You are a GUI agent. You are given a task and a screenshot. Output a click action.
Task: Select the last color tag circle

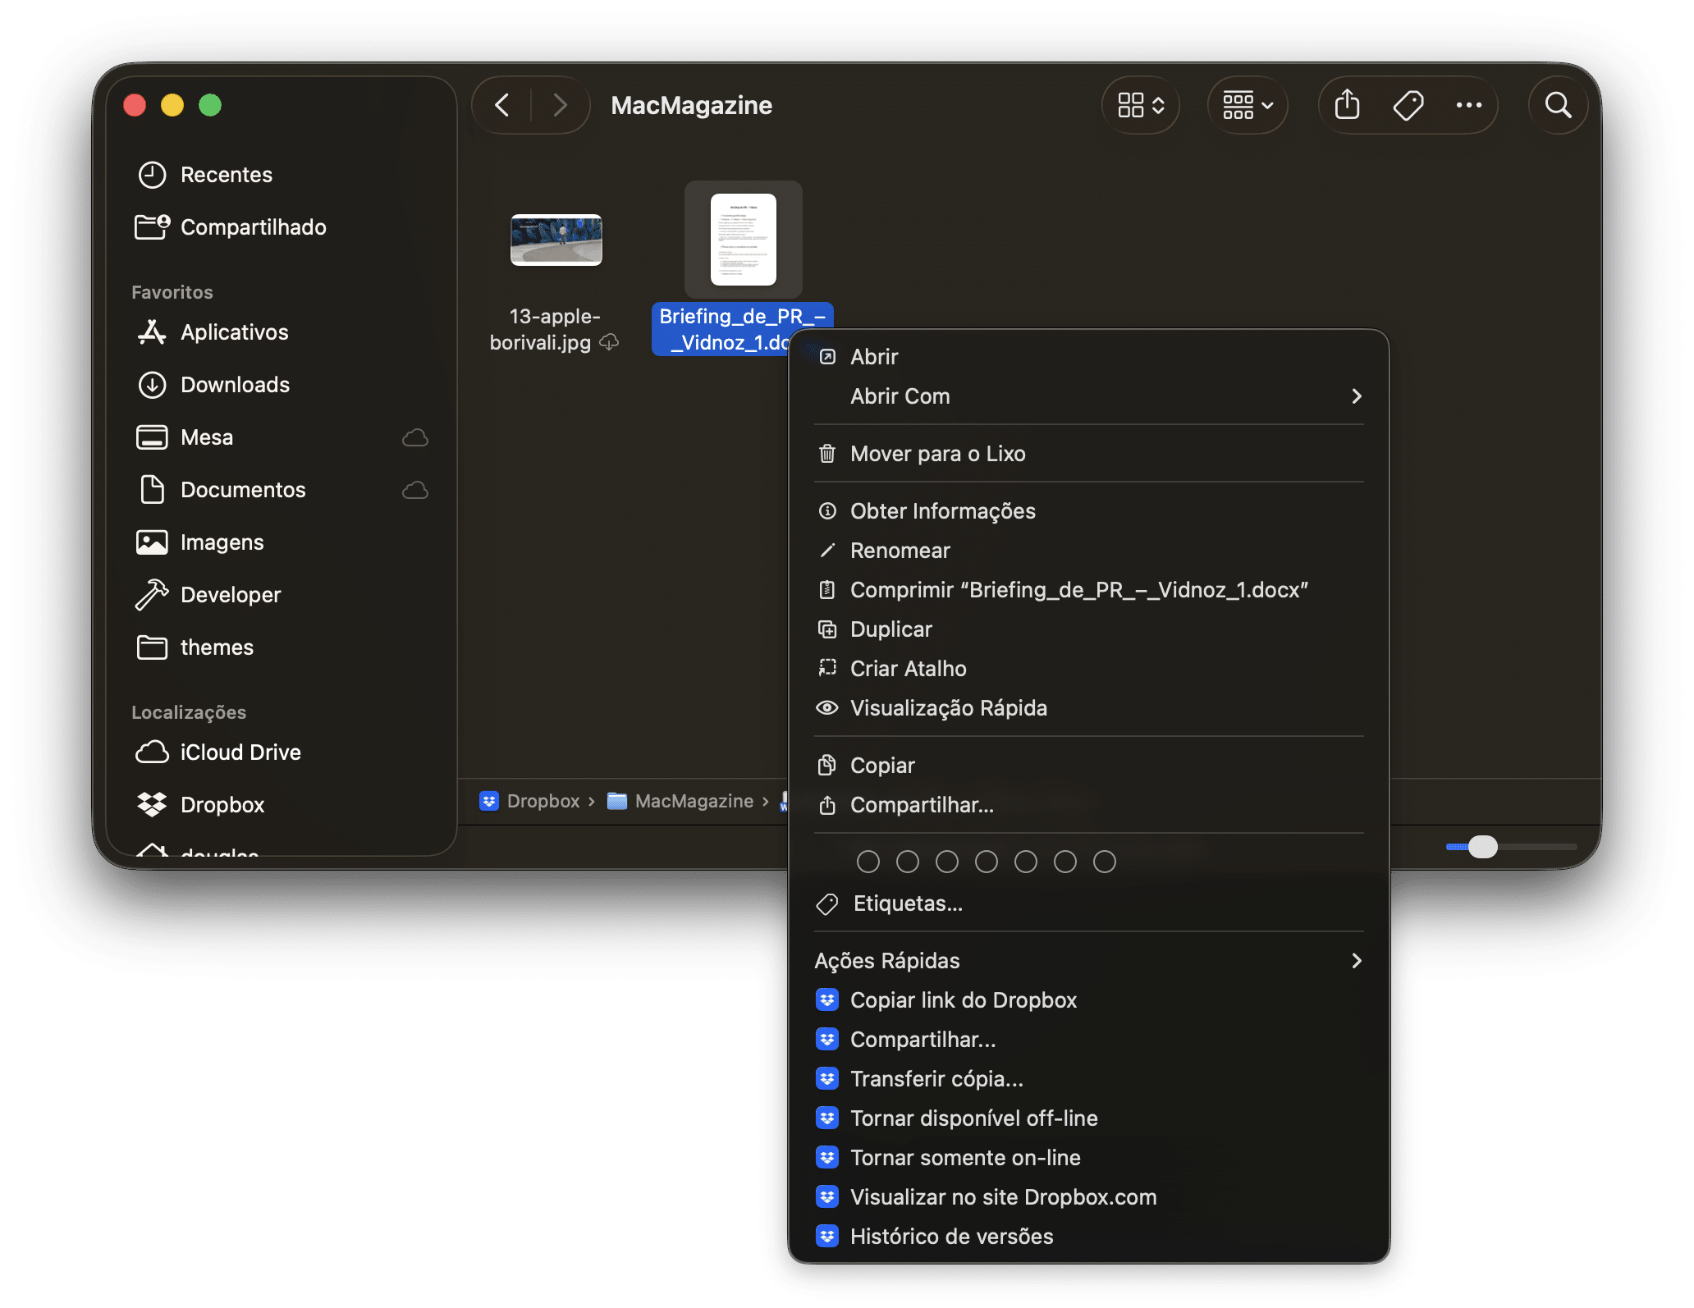click(x=1104, y=862)
